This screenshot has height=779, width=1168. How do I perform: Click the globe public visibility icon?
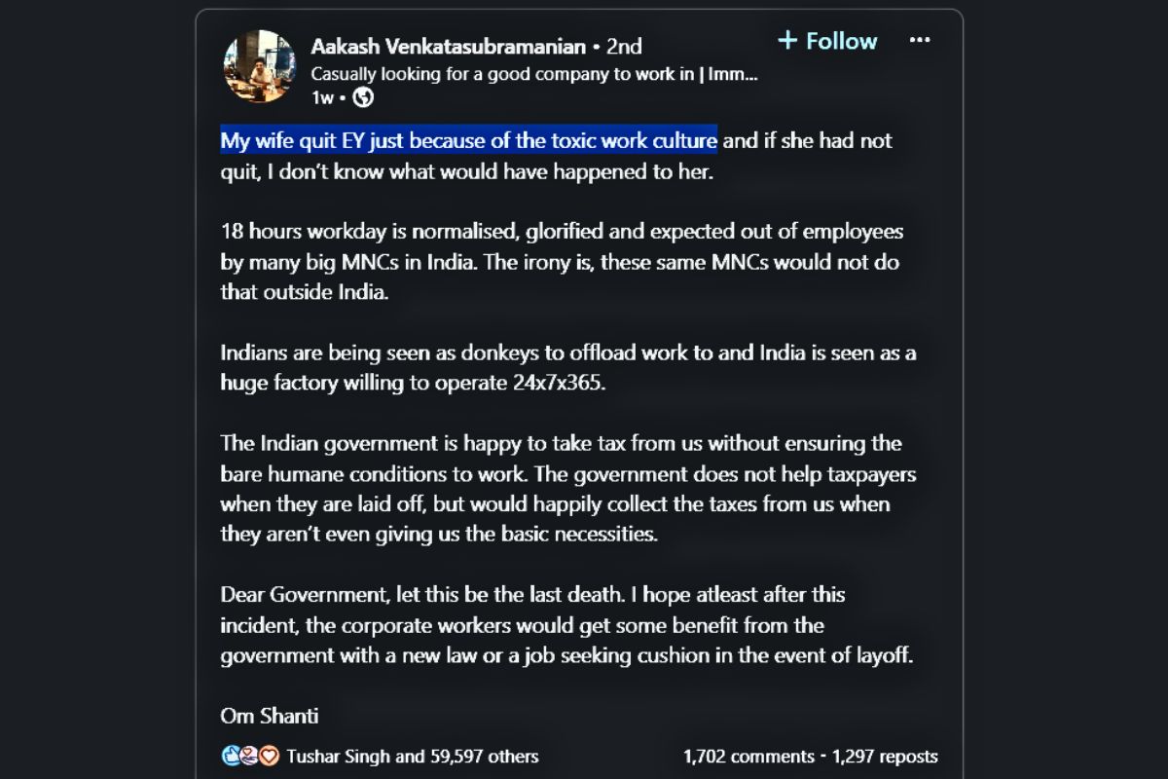363,97
